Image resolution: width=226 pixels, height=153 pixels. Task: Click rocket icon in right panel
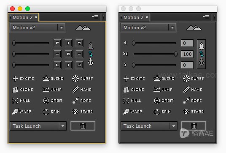click(x=202, y=46)
